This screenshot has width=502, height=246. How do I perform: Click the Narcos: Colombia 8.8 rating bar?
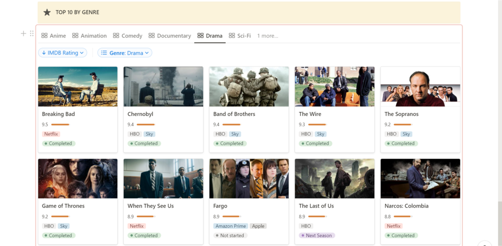point(403,216)
